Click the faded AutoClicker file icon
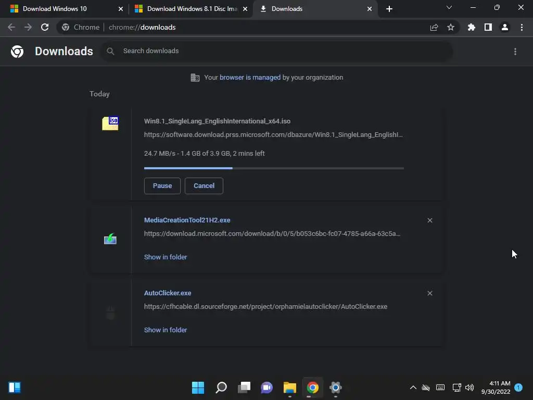533x400 pixels. coord(110,312)
